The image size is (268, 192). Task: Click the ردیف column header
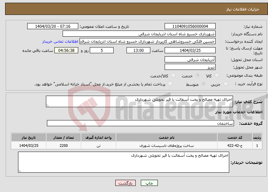click(257, 137)
